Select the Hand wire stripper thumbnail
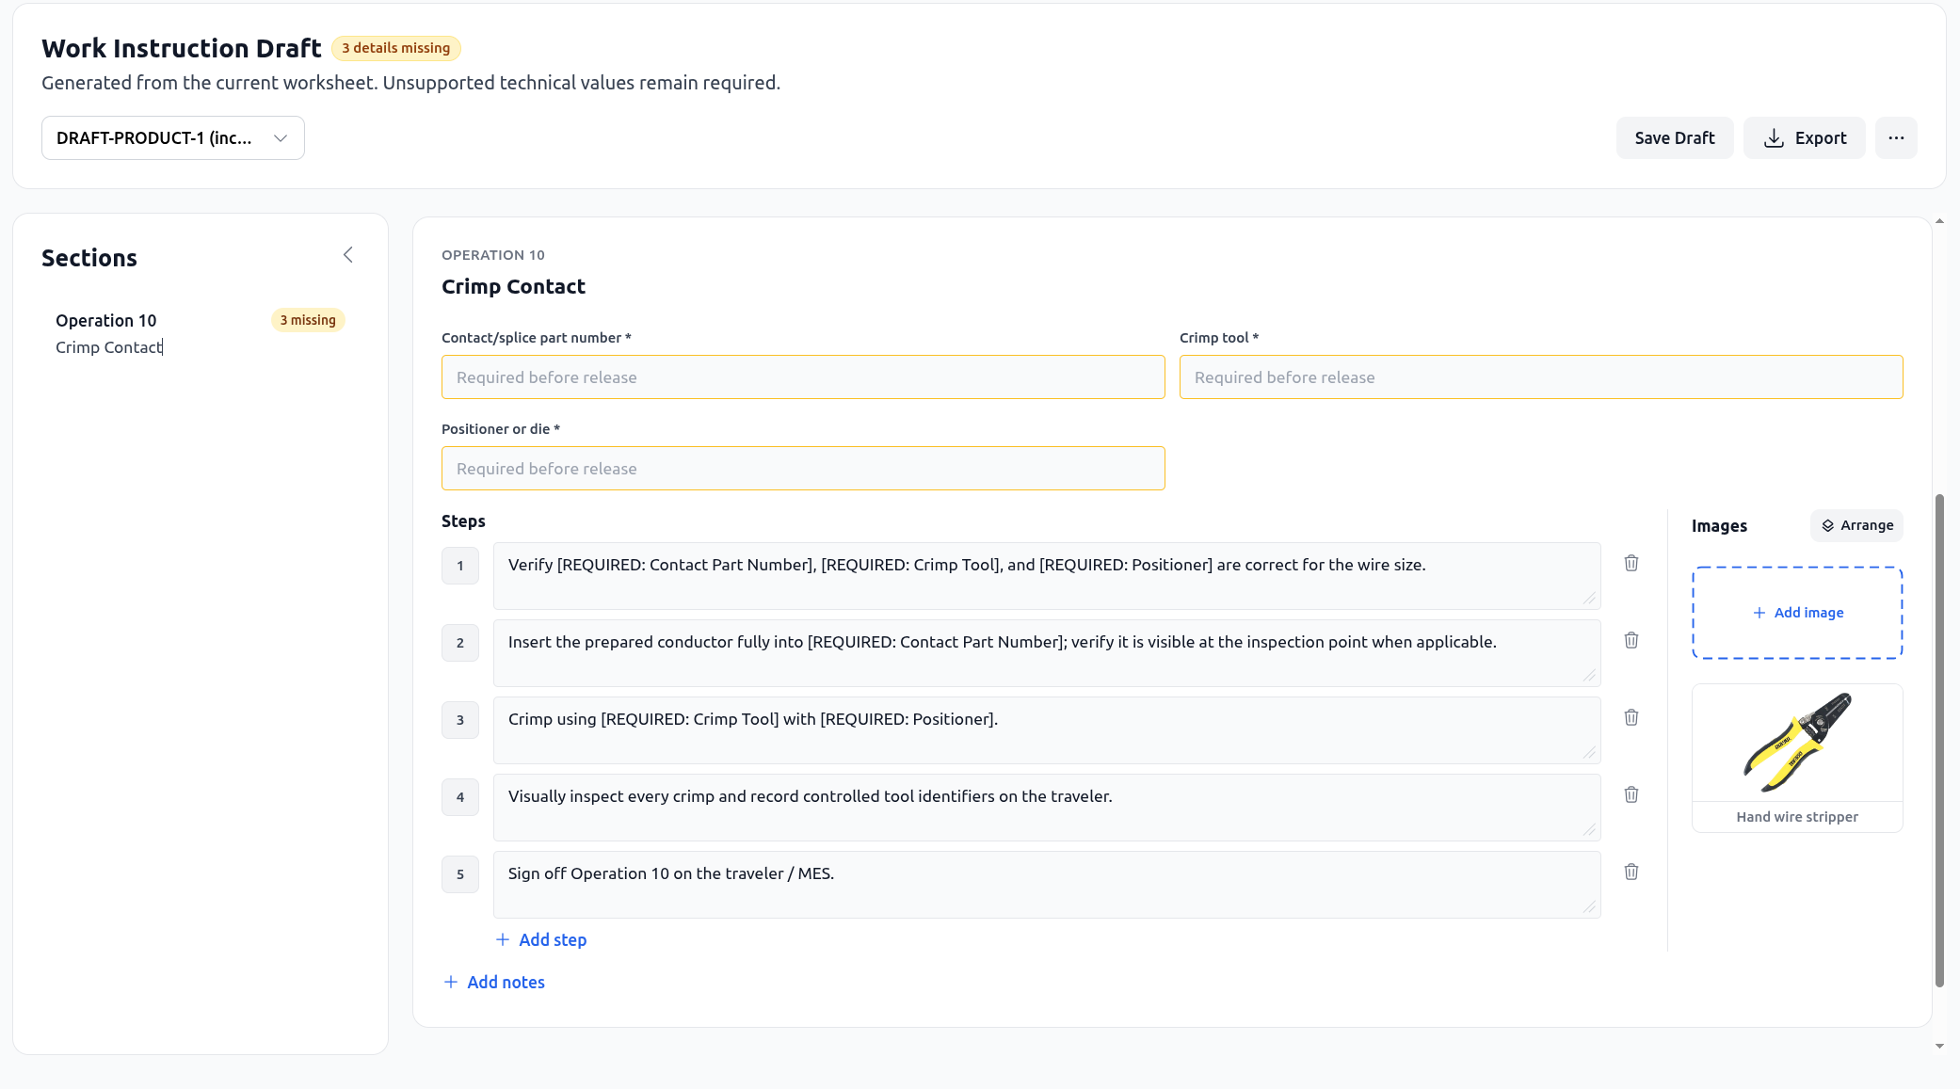1960x1089 pixels. 1797,744
